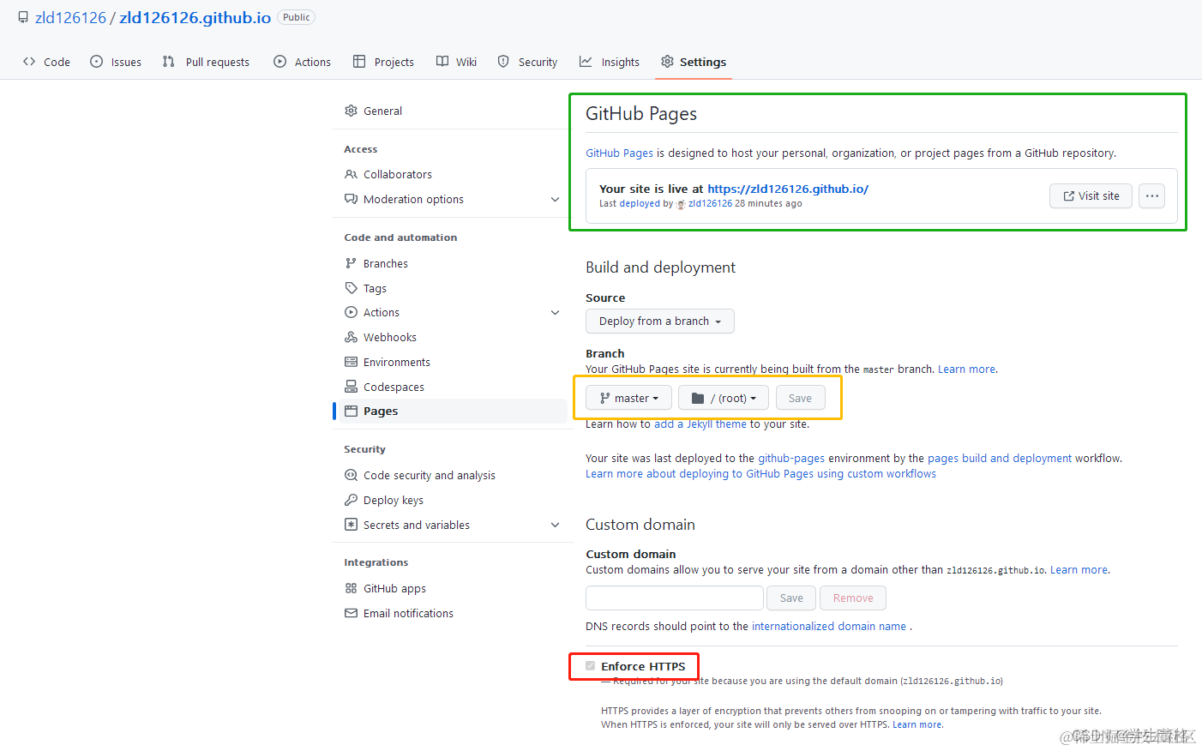Select Environments in the settings sidebar
Viewport: 1202px width, 751px height.
tap(454, 362)
